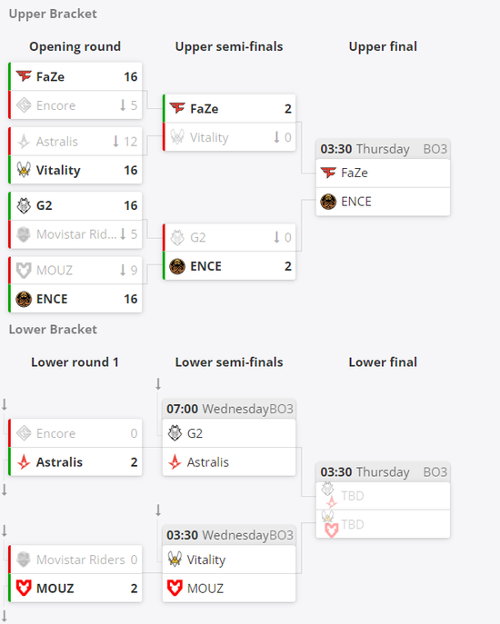Click the down arrow beside Encore's score 5
This screenshot has width=500, height=624.
tap(123, 105)
